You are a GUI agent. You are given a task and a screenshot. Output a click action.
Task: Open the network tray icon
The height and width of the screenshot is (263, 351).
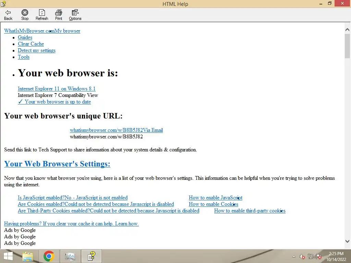click(x=311, y=256)
